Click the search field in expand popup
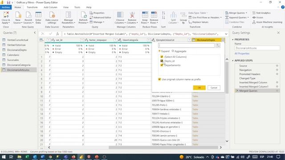The image size is (285, 160). click(186, 45)
